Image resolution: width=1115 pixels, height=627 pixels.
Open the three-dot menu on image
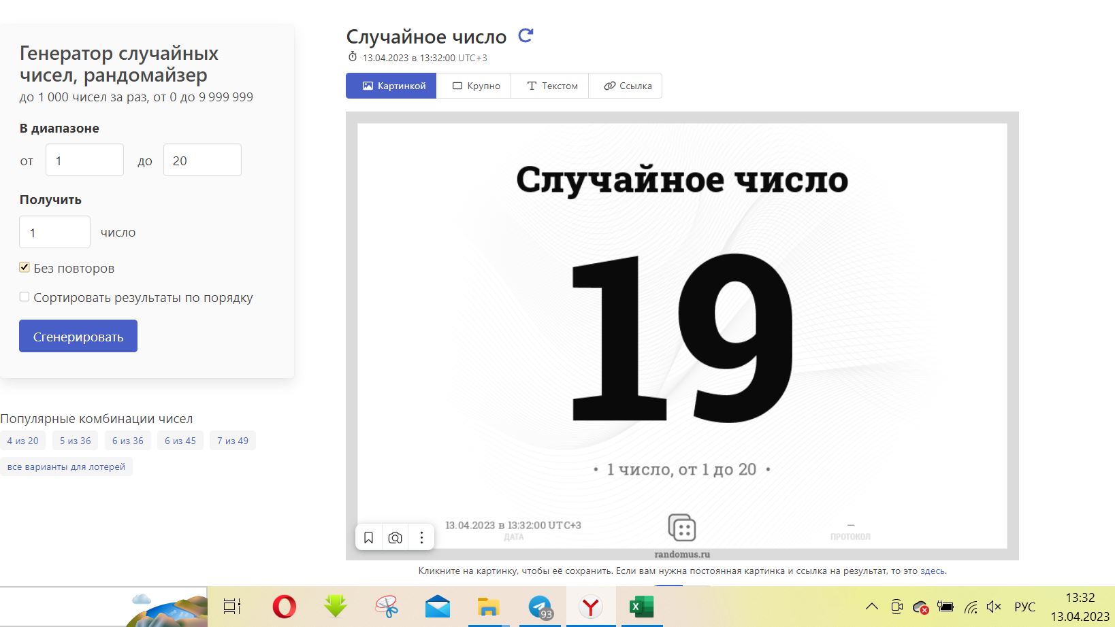(x=421, y=538)
